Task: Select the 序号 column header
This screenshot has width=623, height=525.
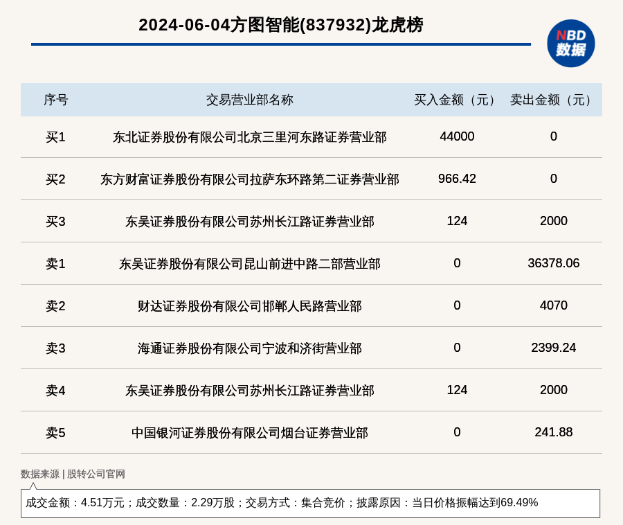Action: 55,100
